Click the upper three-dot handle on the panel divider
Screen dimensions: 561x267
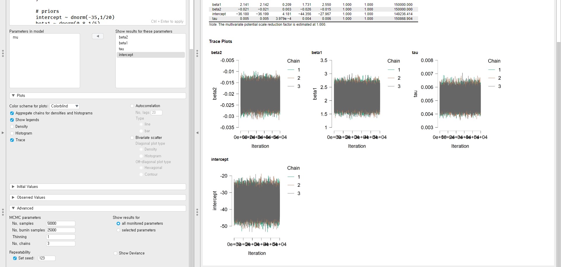pos(197,53)
